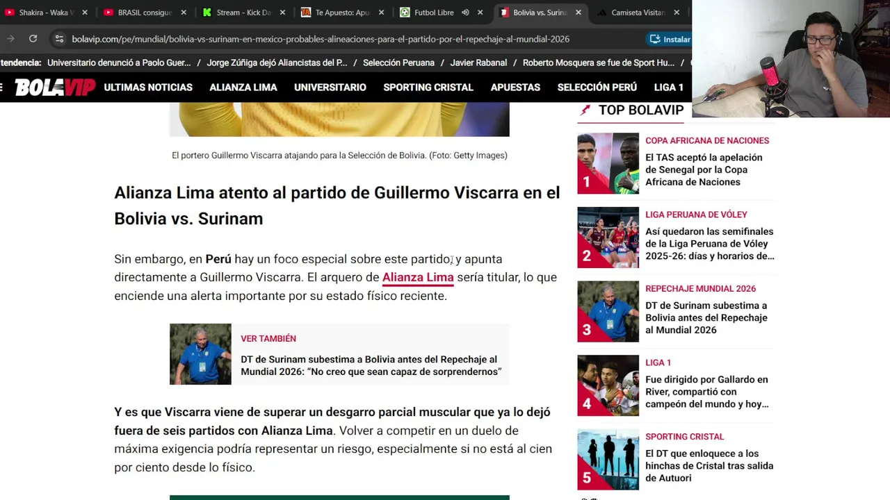
Task: View site information icon in address bar
Action: [59, 39]
